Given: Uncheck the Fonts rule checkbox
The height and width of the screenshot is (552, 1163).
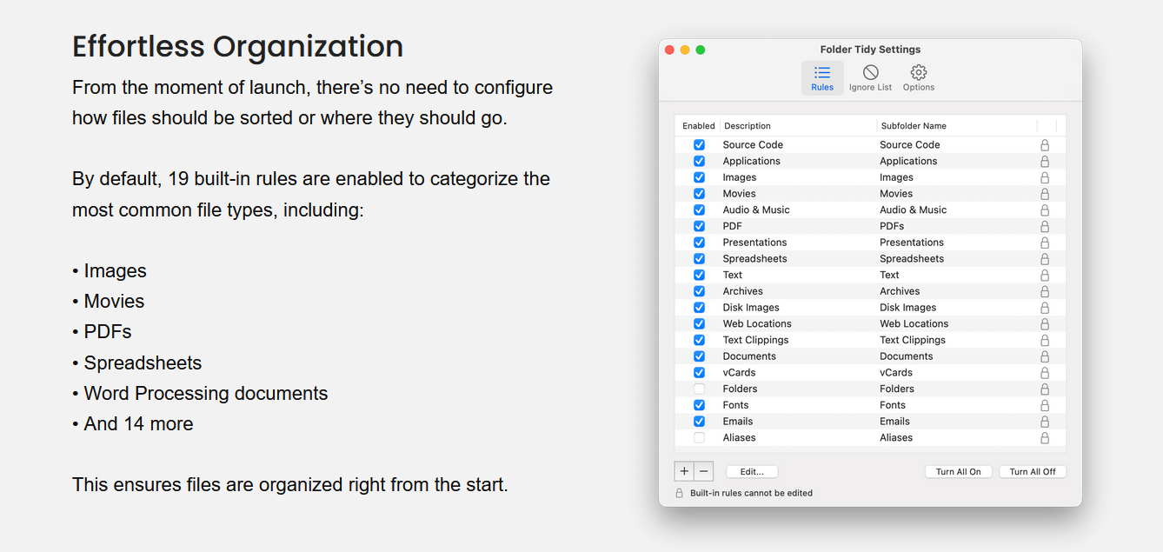Looking at the screenshot, I should click(x=699, y=405).
